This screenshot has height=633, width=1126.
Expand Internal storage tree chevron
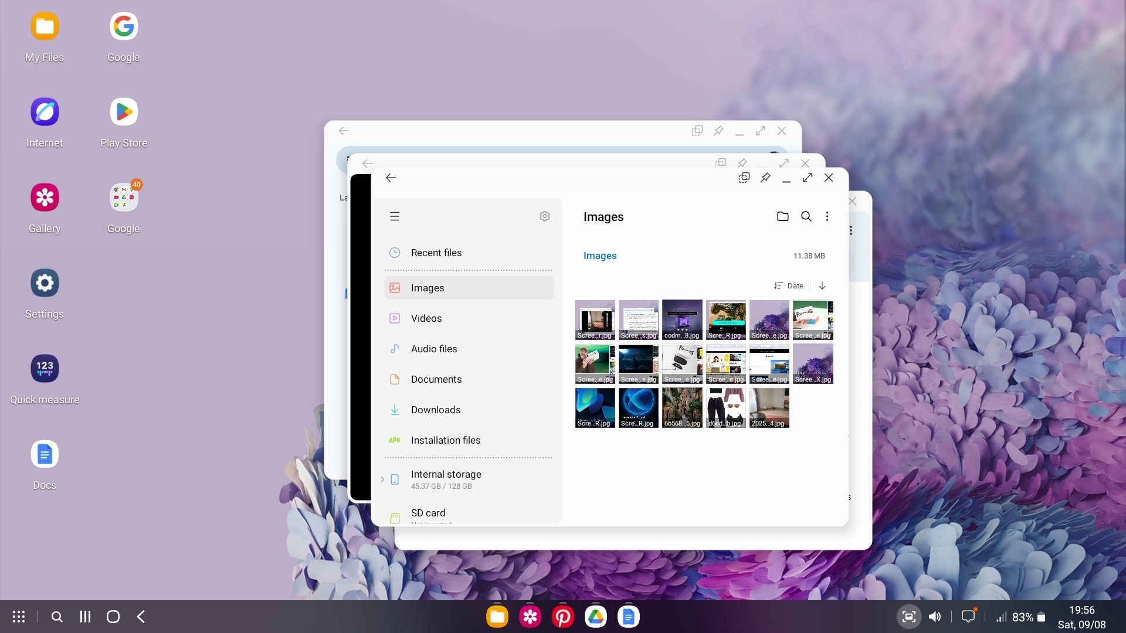[382, 479]
